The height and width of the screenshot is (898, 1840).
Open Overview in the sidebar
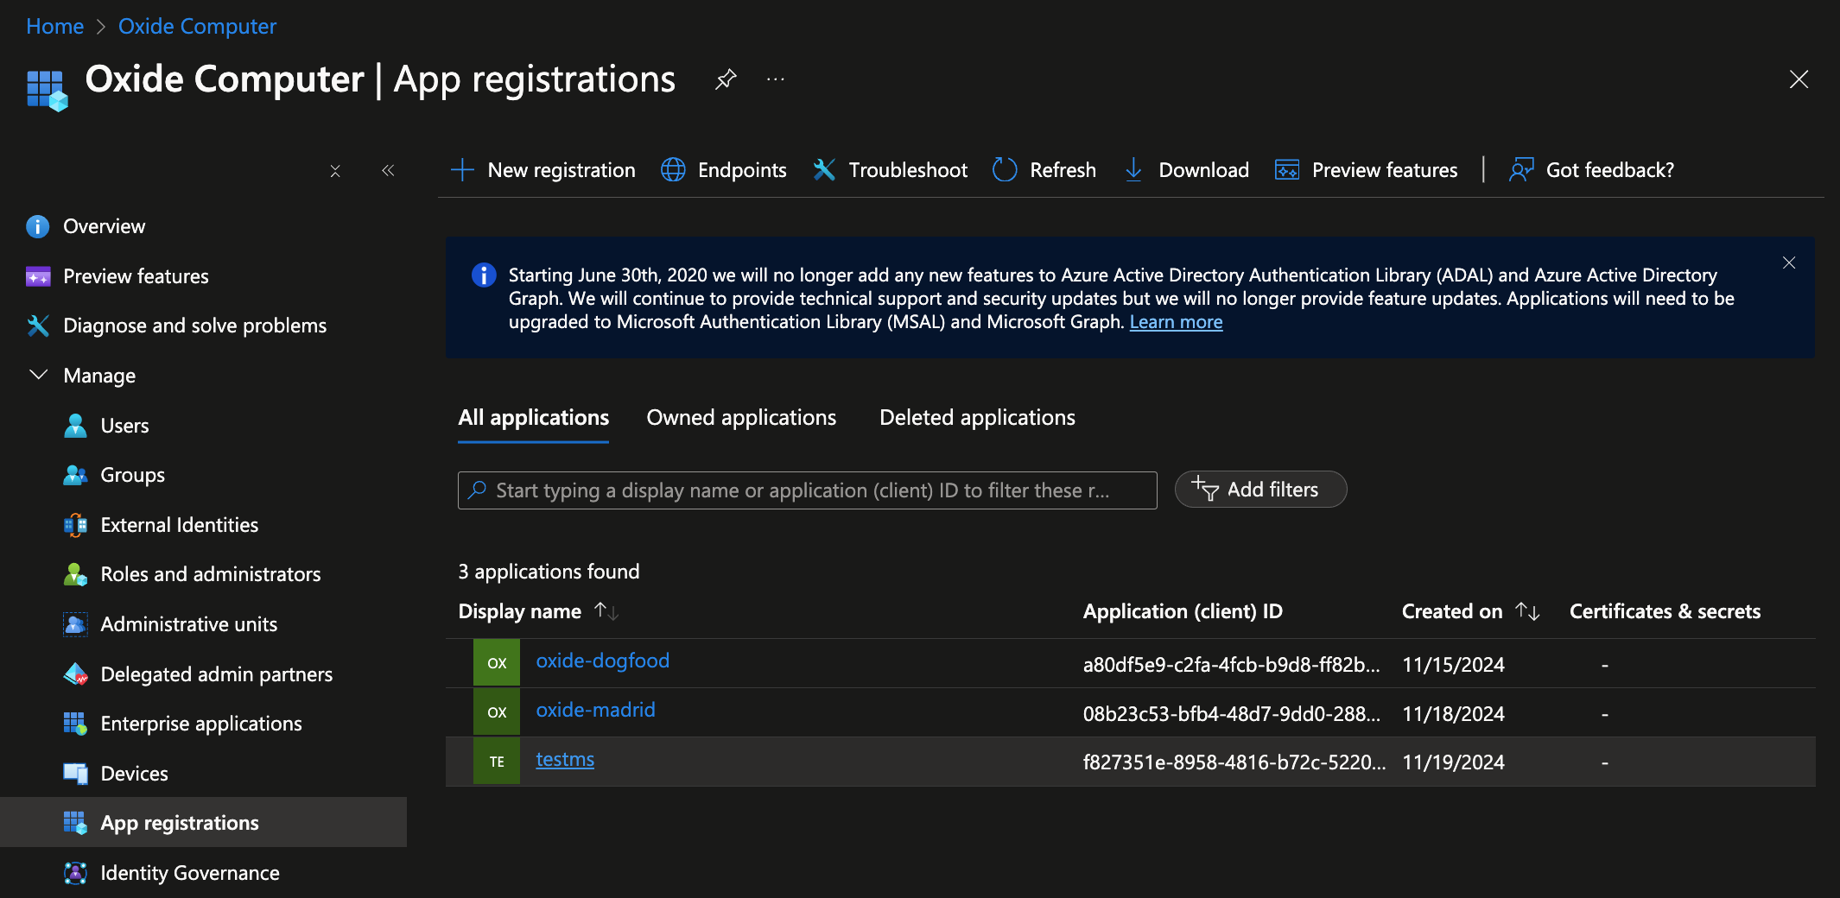(104, 226)
